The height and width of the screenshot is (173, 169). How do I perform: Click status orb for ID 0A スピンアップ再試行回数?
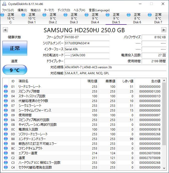tap(6, 120)
